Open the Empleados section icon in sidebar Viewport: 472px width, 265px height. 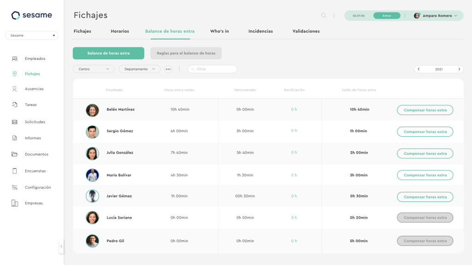coord(15,58)
